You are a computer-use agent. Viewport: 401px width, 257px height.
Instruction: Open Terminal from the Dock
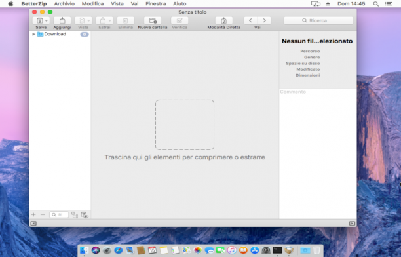point(277,250)
